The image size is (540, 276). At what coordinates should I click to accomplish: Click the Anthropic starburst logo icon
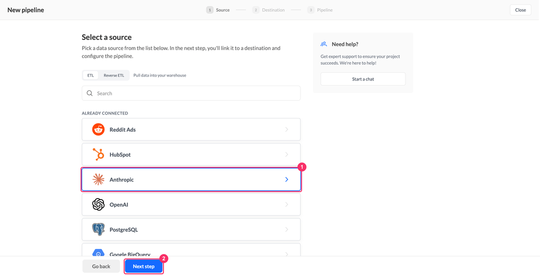[98, 179]
